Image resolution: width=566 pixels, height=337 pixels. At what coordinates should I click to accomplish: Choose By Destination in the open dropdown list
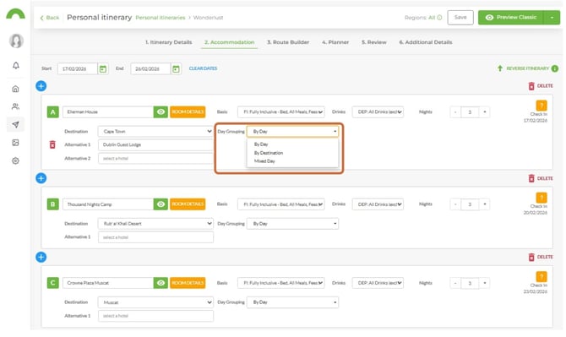(x=269, y=153)
